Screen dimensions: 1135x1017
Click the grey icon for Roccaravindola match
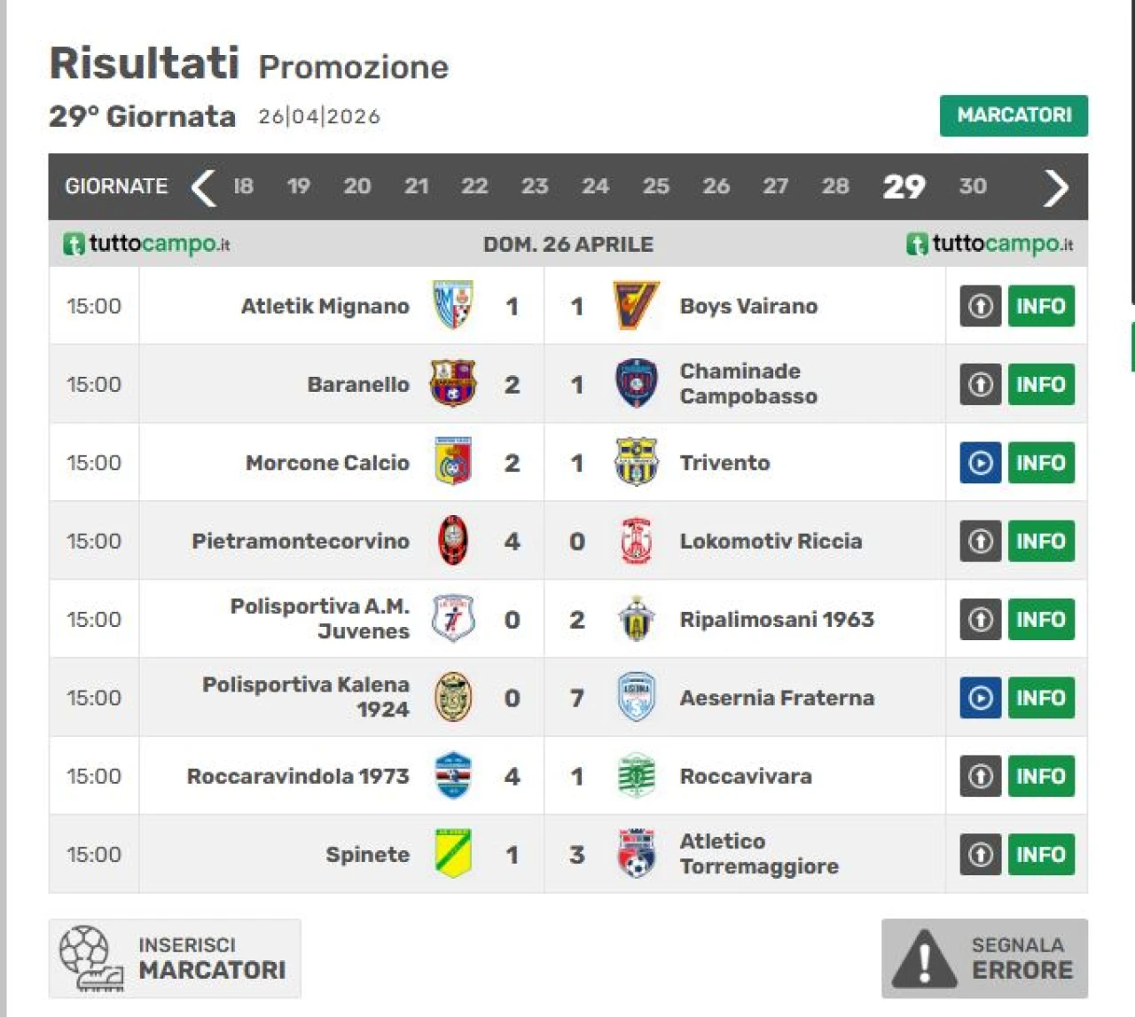pos(980,776)
